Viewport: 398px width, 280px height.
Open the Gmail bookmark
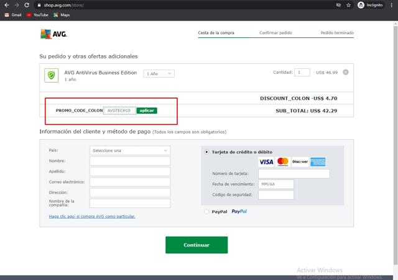(13, 15)
